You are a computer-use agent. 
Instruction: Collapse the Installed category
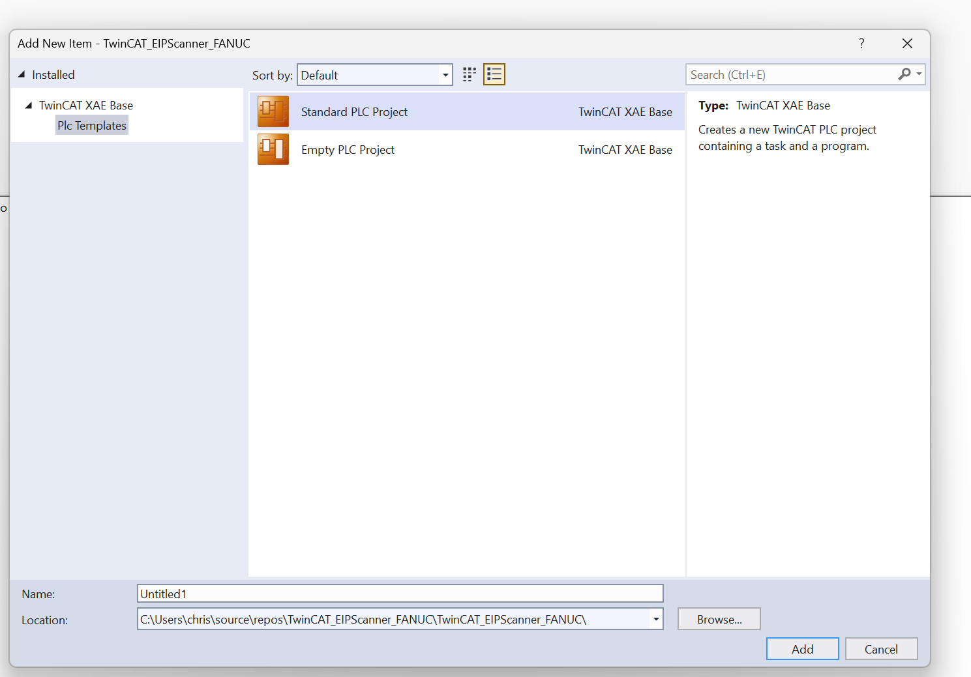point(22,74)
